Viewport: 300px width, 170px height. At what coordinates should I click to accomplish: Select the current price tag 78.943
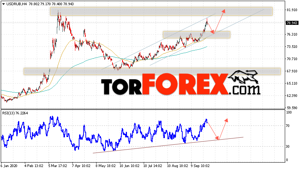(292, 23)
